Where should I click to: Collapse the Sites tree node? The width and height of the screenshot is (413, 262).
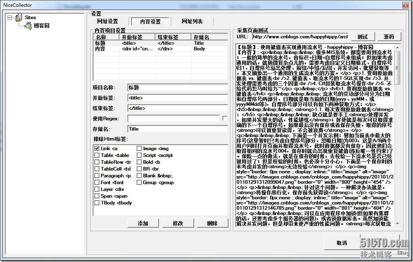click(10, 18)
